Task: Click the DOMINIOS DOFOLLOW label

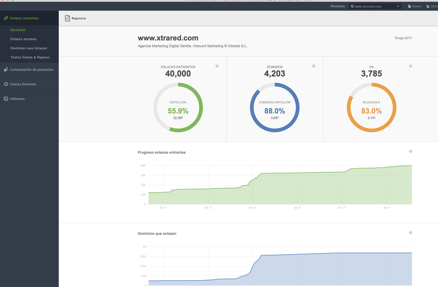Action: (x=275, y=102)
